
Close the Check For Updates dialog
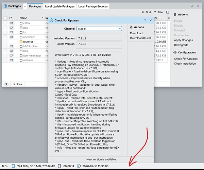[x=151, y=20]
